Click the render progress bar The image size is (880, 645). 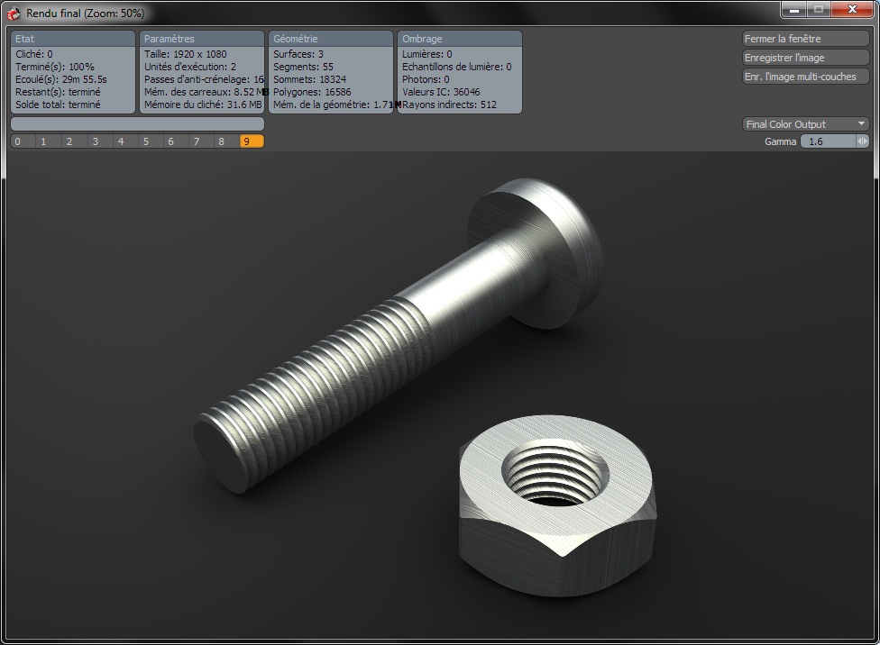137,123
